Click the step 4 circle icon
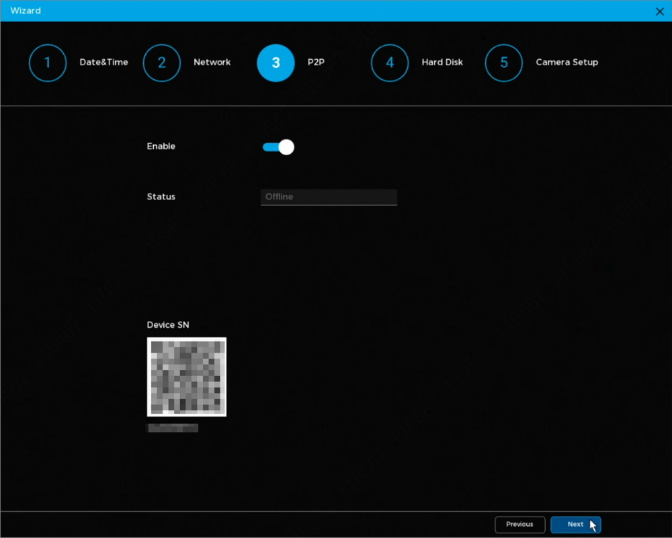Image resolution: width=672 pixels, height=538 pixels. tap(390, 63)
